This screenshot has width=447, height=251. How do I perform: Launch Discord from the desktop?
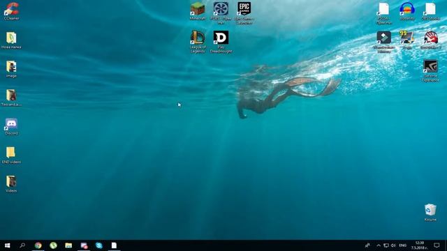click(x=11, y=126)
